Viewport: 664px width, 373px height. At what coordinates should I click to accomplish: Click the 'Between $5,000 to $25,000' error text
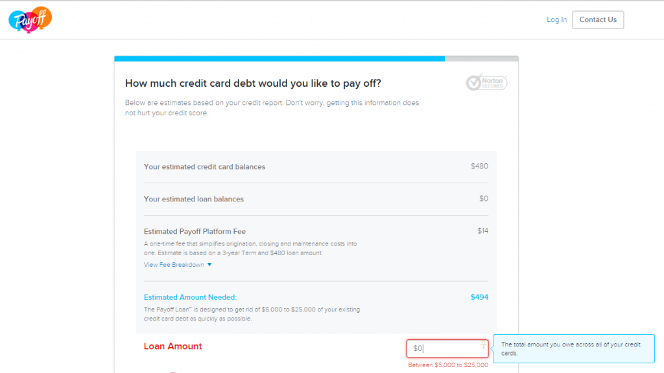(x=448, y=365)
